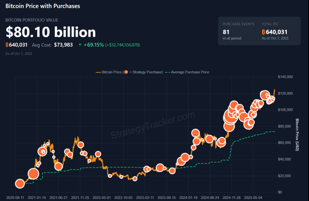Click the Bitcoin symbol in Total BTC card
Image resolution: width=309 pixels, height=201 pixels.
[264, 32]
